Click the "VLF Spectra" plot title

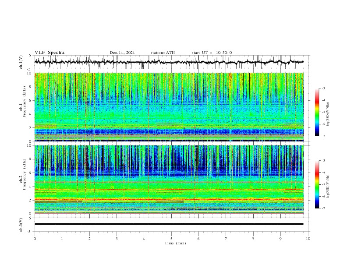click(x=50, y=53)
